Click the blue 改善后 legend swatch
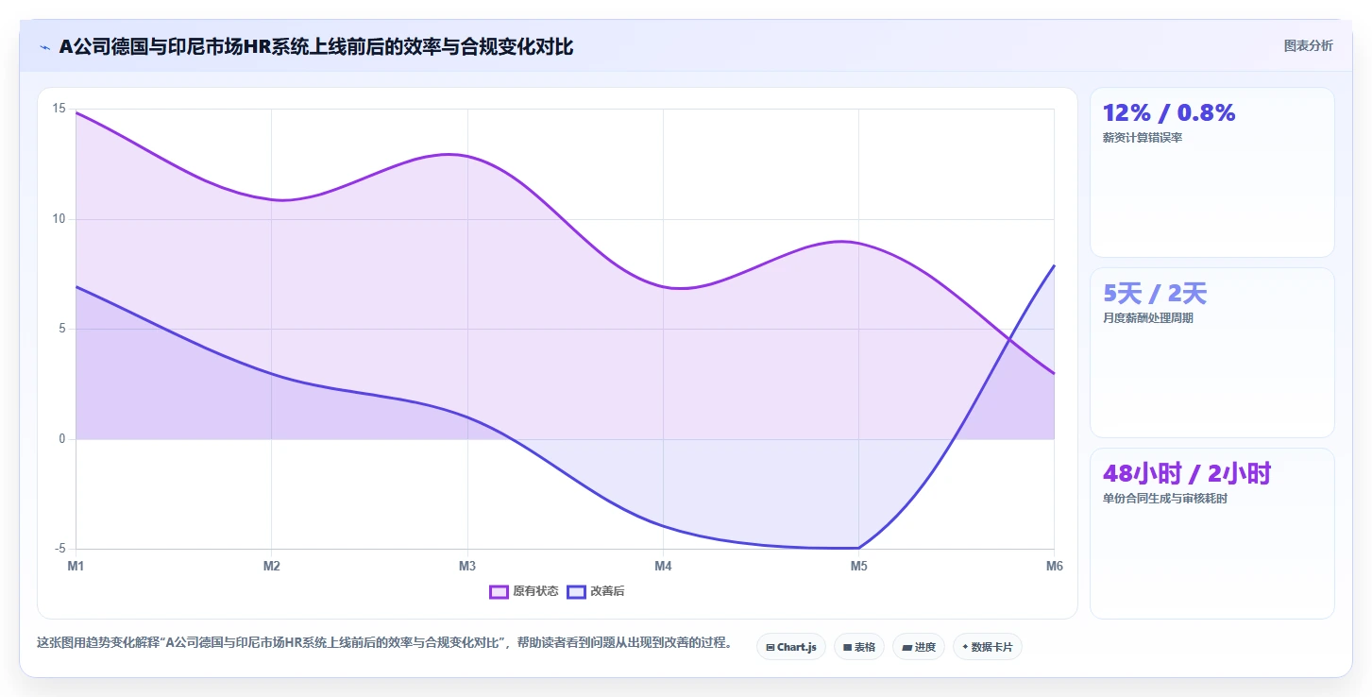Viewport: 1372px width, 697px height. pyautogui.click(x=576, y=592)
